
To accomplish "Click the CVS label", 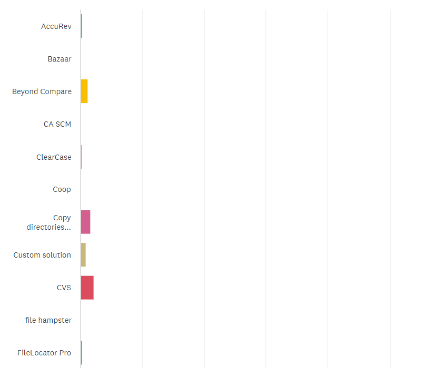I will click(64, 288).
